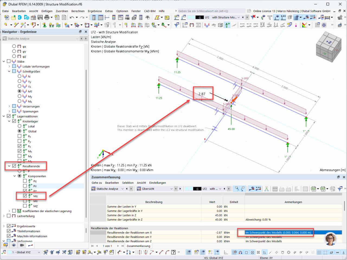The height and width of the screenshot is (260, 347).
Task: Uncheck the Resultierende checkbox
Action: coord(14,166)
